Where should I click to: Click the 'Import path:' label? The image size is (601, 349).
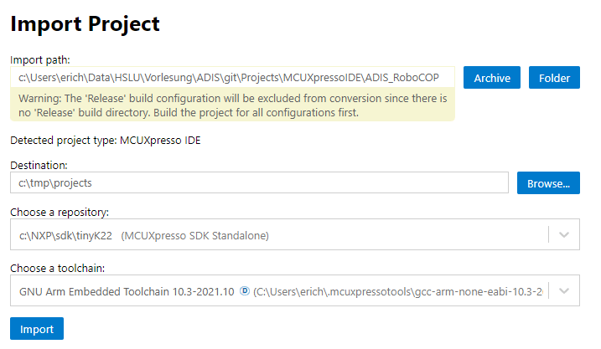(x=40, y=59)
